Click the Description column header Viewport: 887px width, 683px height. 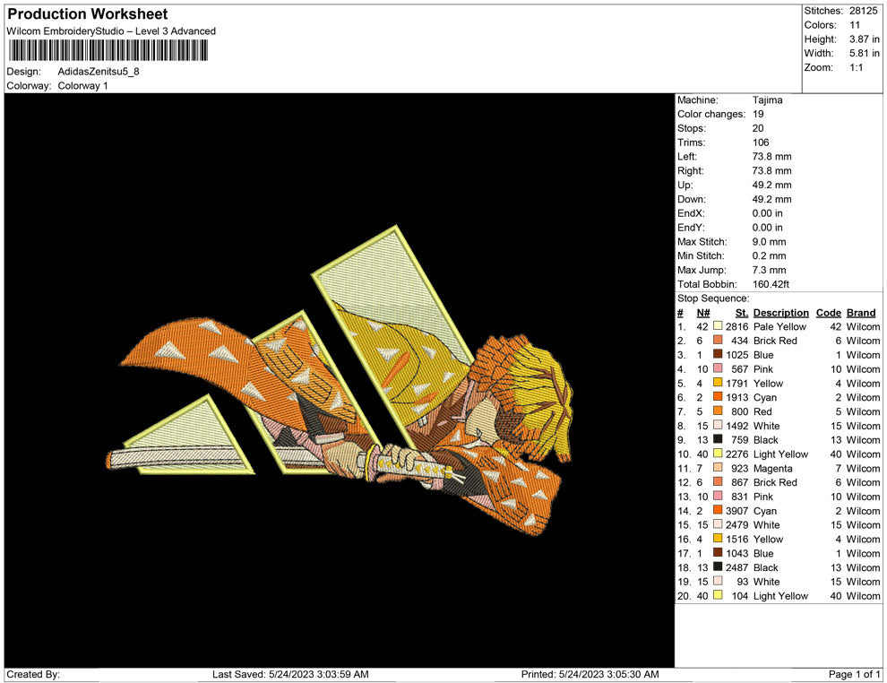coord(780,313)
